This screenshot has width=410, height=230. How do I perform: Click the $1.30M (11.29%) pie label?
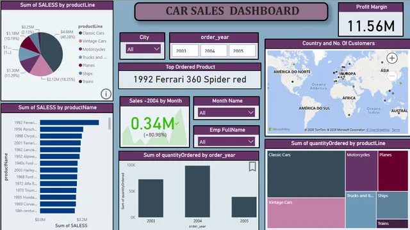[13, 73]
